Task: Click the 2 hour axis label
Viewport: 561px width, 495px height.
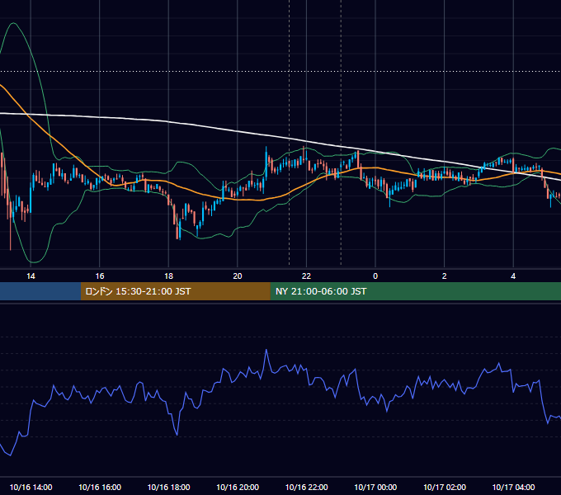Action: click(445, 276)
